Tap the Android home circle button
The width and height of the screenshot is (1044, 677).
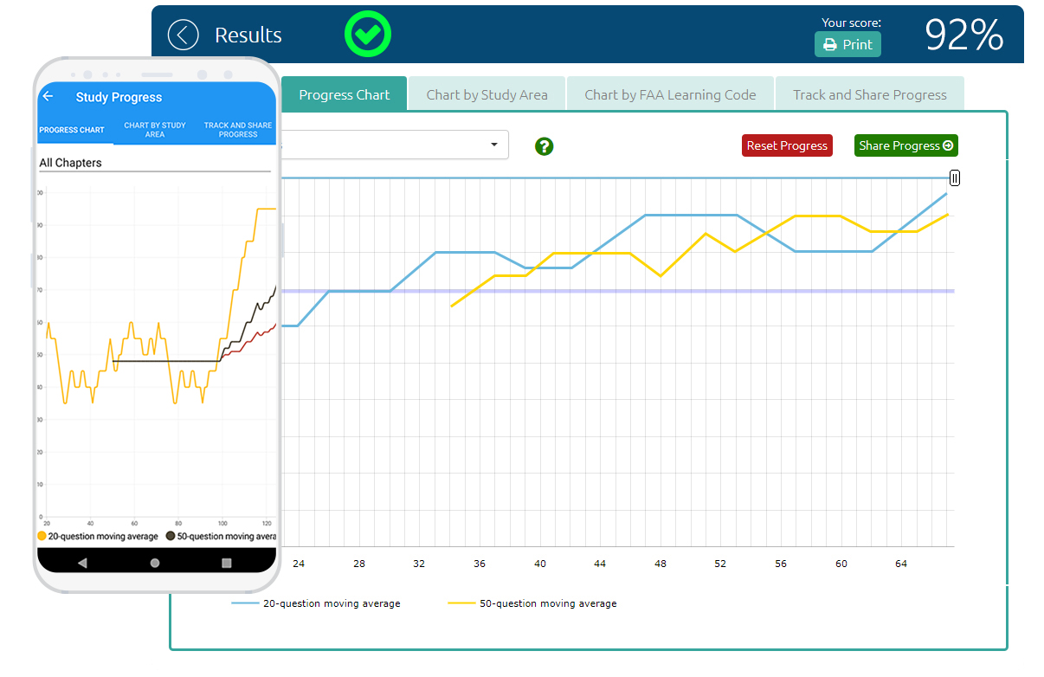(x=155, y=563)
